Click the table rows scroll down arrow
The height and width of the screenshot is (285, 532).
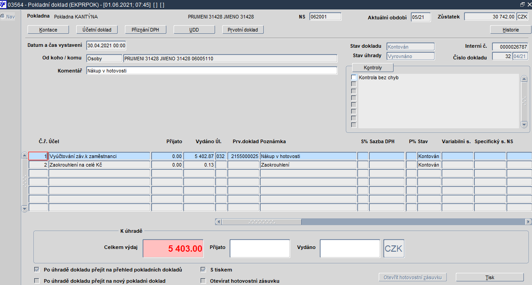click(x=24, y=209)
